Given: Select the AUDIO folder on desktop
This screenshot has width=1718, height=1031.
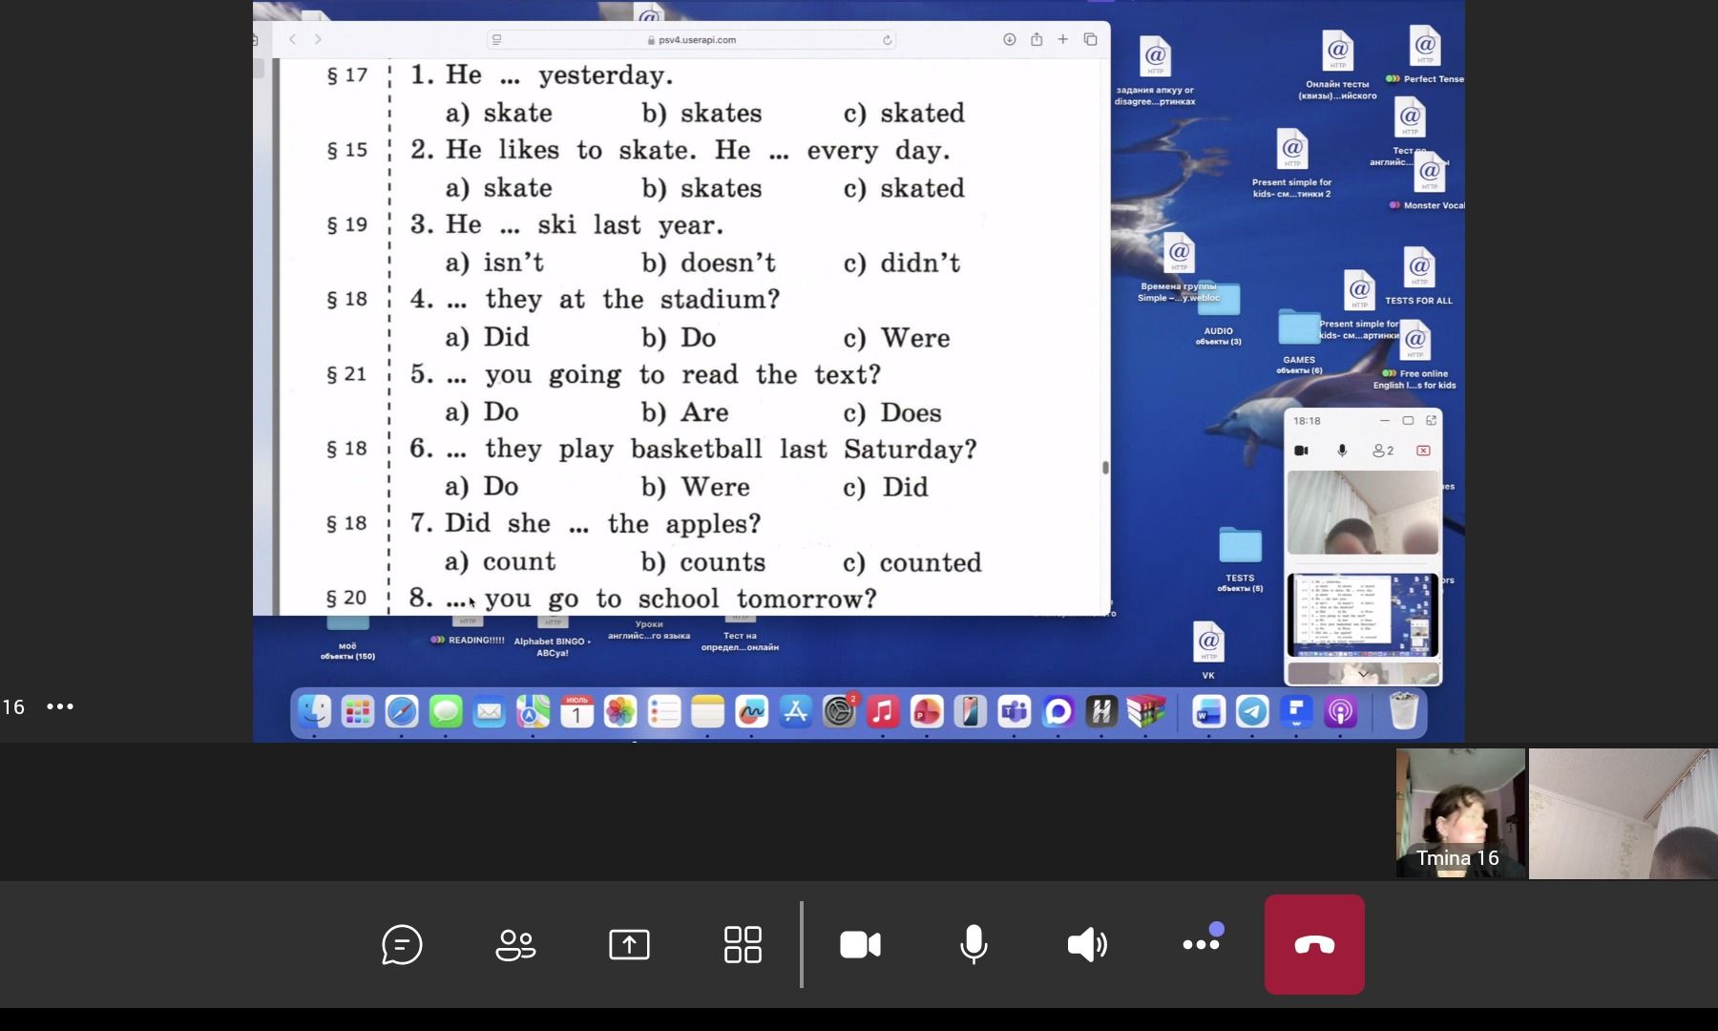Looking at the screenshot, I should 1219,313.
